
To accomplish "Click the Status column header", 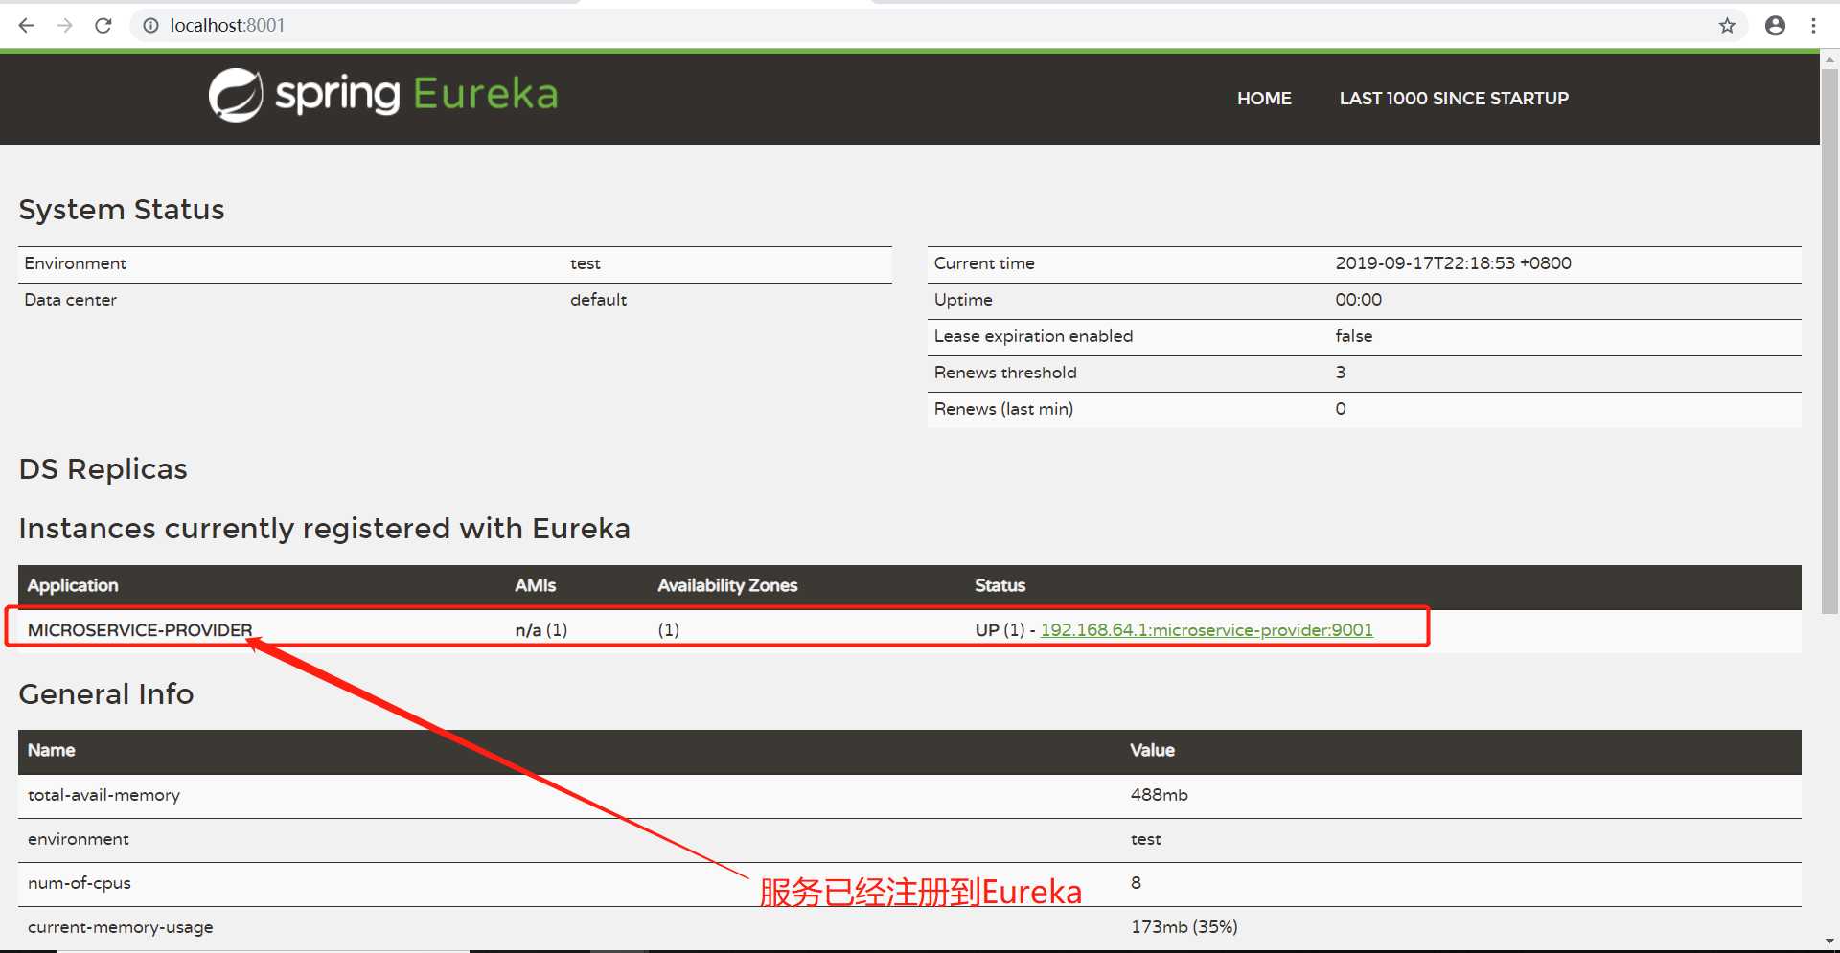I will [x=1000, y=585].
